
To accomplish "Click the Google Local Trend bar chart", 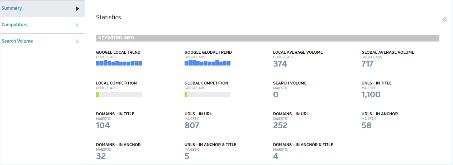I will (x=119, y=63).
